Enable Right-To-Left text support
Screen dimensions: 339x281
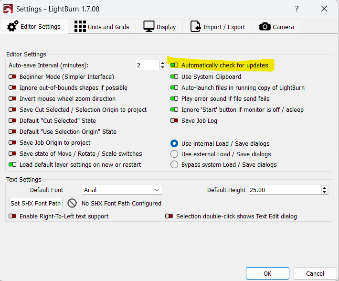[12, 216]
